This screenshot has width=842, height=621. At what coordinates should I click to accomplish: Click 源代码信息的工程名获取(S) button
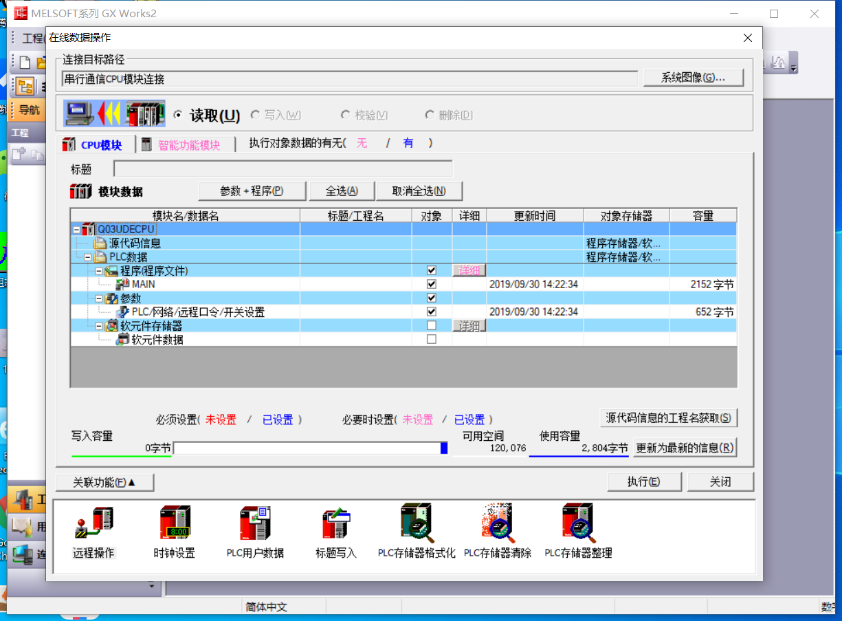coord(668,417)
